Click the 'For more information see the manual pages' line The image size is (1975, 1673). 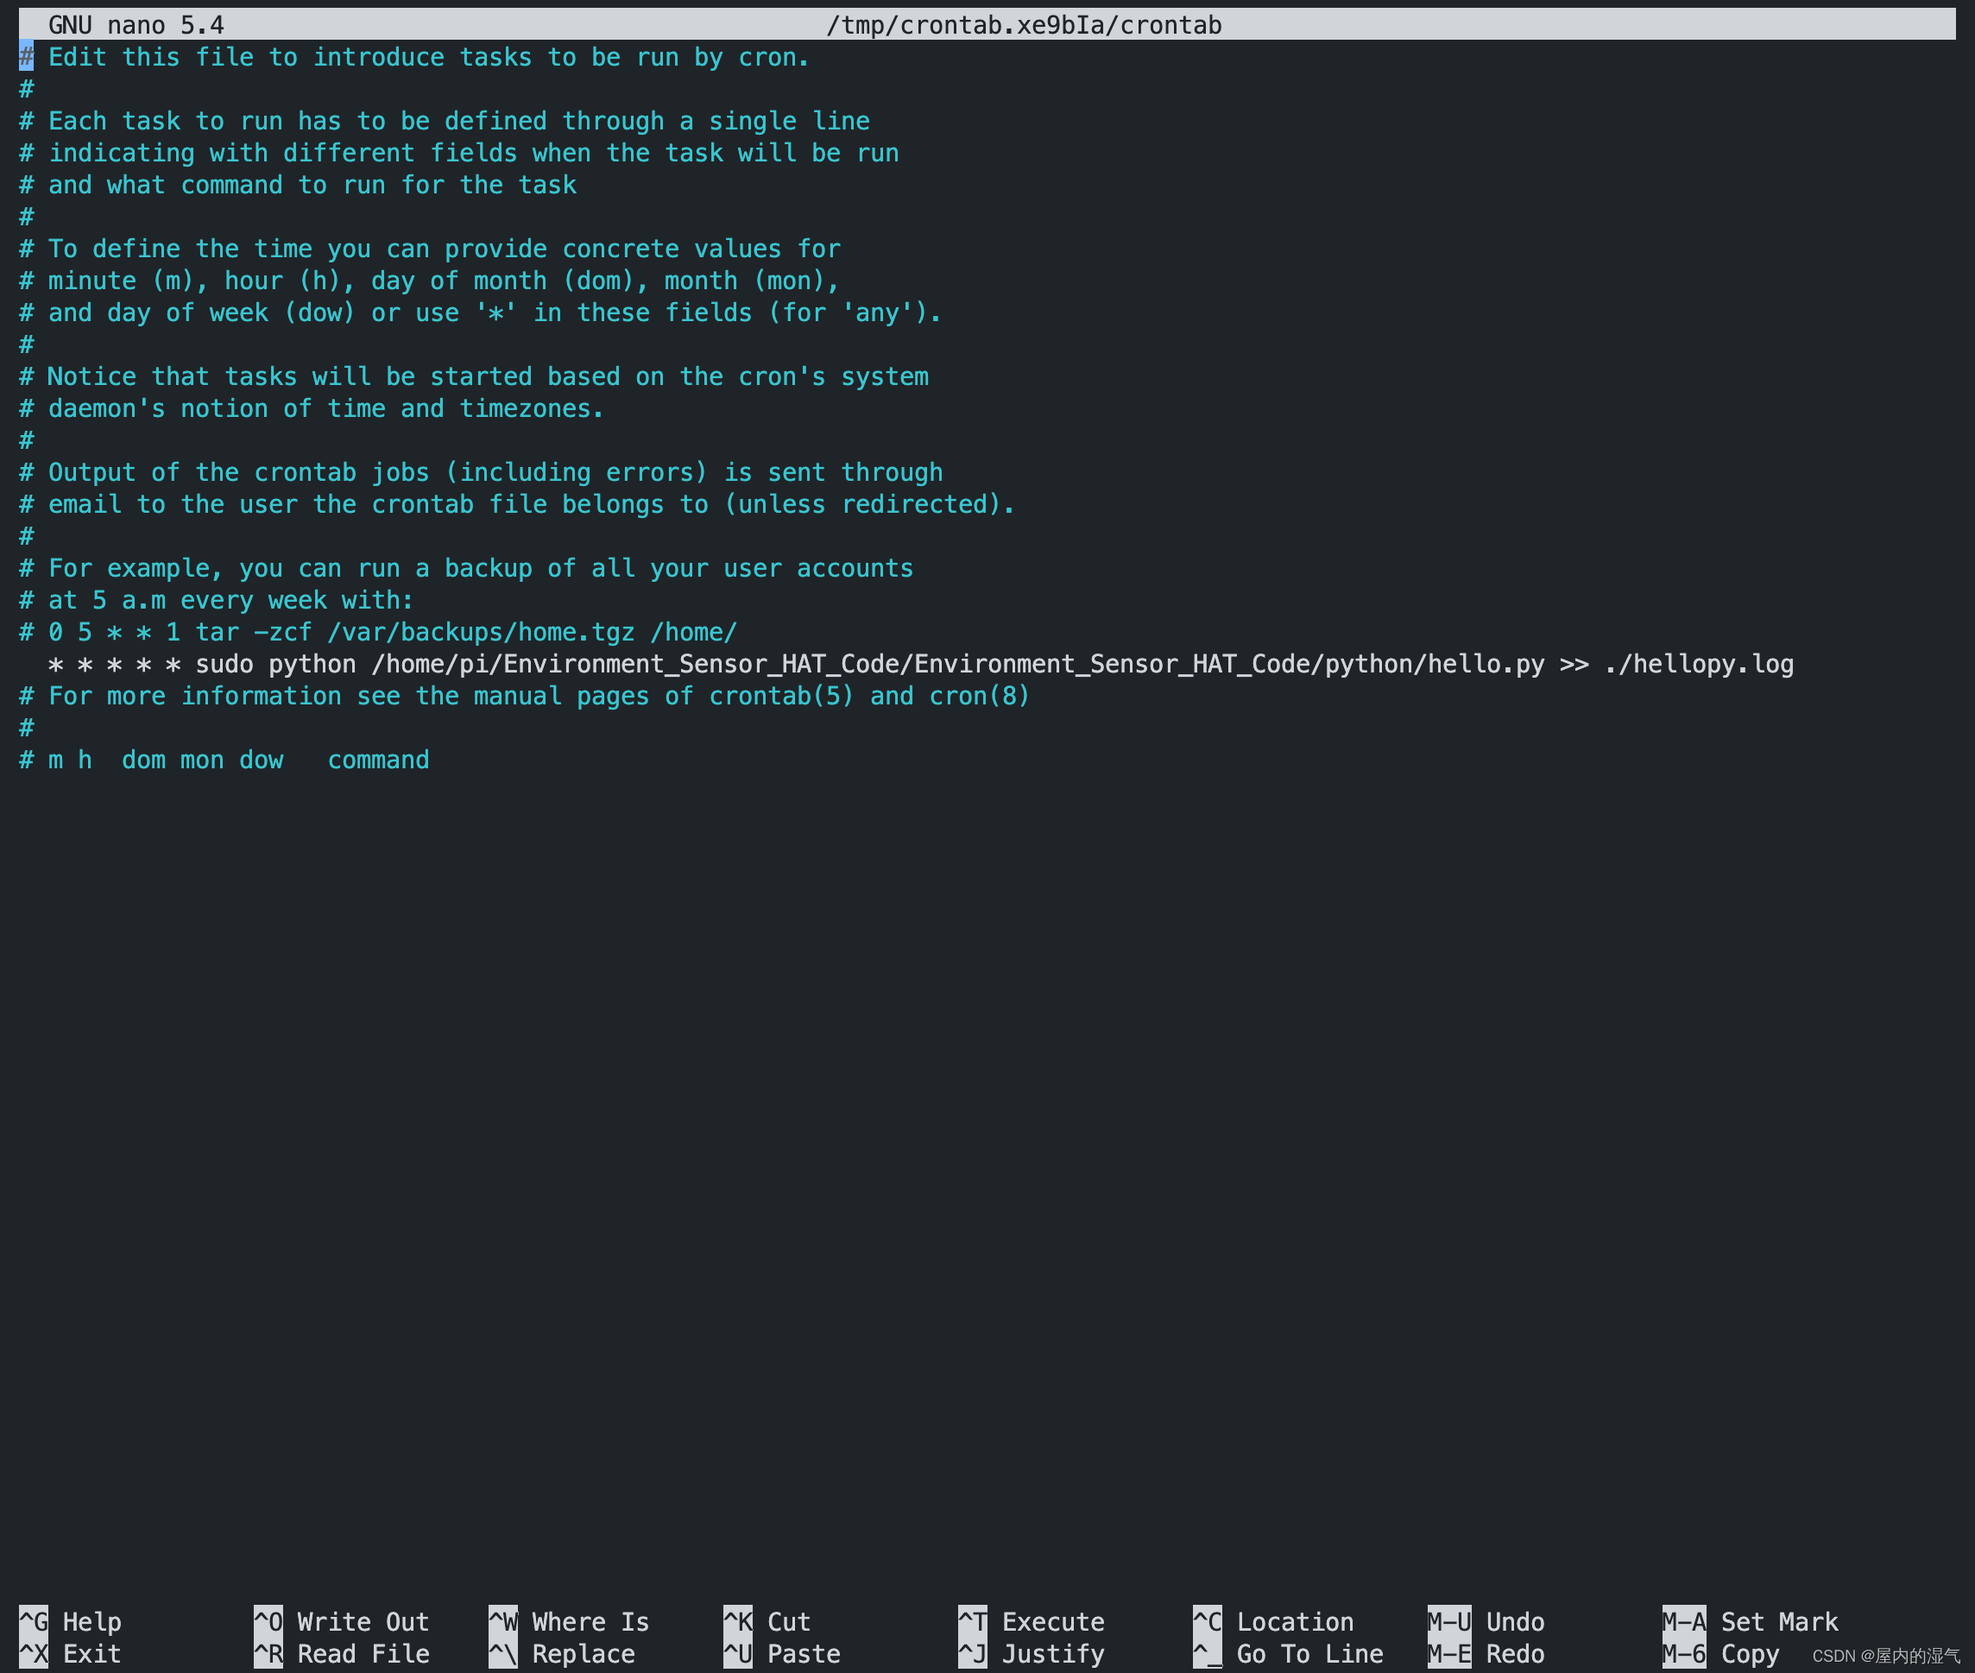(x=524, y=696)
